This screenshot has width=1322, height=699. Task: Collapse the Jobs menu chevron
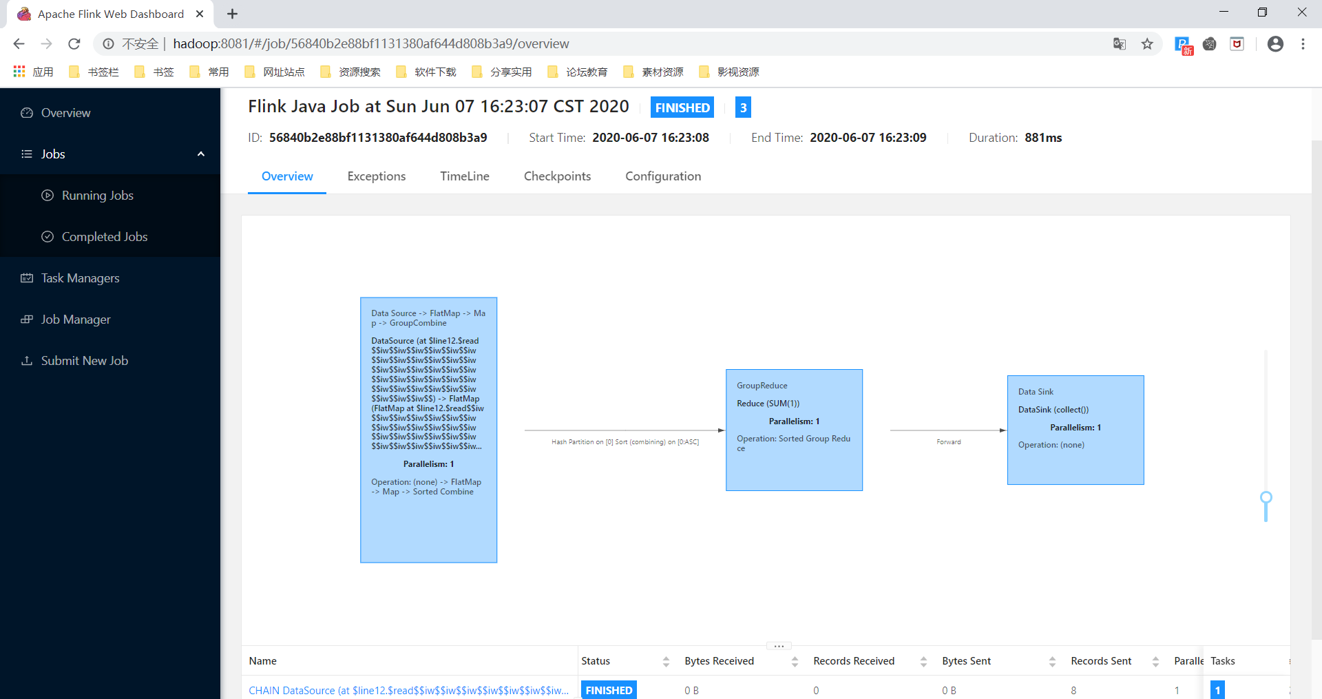[201, 154]
